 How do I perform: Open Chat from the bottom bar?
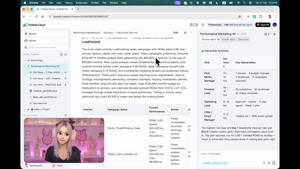coord(57,166)
